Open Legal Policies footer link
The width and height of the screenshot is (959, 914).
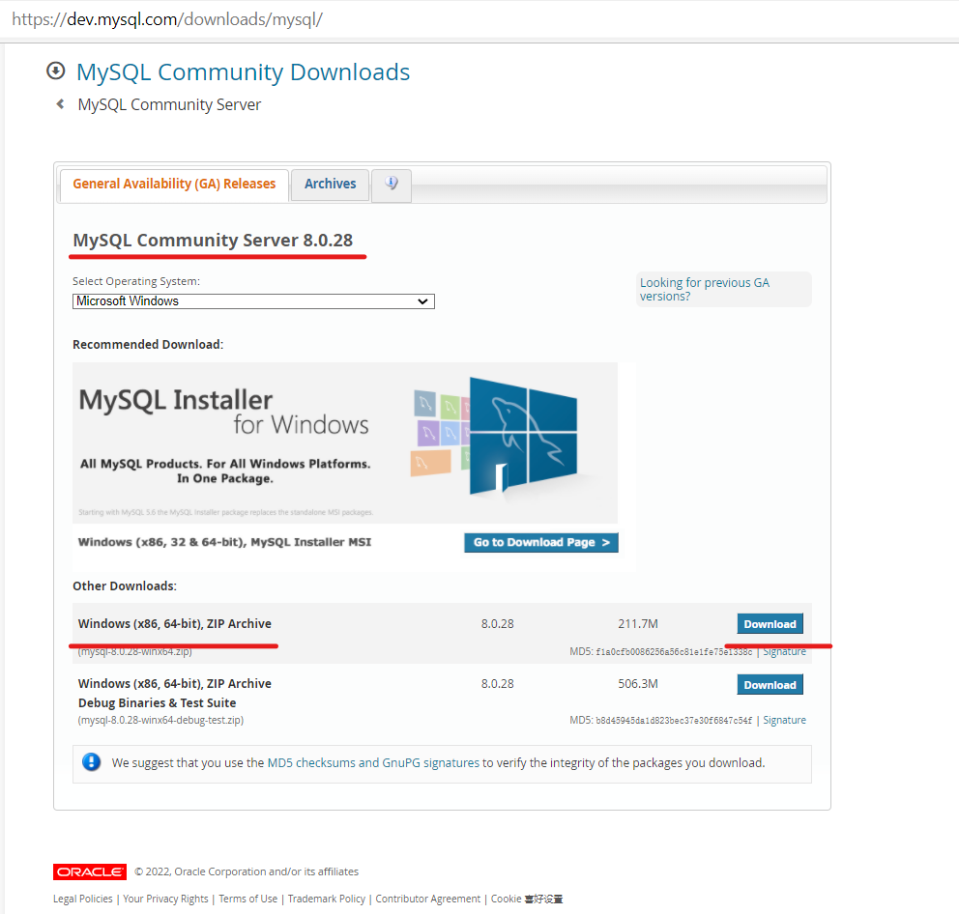coord(82,899)
